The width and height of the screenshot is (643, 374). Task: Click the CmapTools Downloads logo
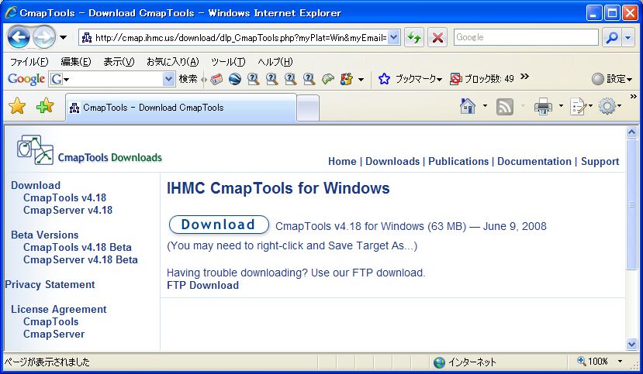(x=89, y=150)
